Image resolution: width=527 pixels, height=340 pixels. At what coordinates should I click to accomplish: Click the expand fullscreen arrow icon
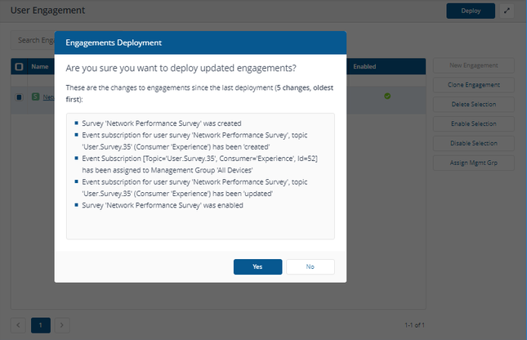[507, 11]
